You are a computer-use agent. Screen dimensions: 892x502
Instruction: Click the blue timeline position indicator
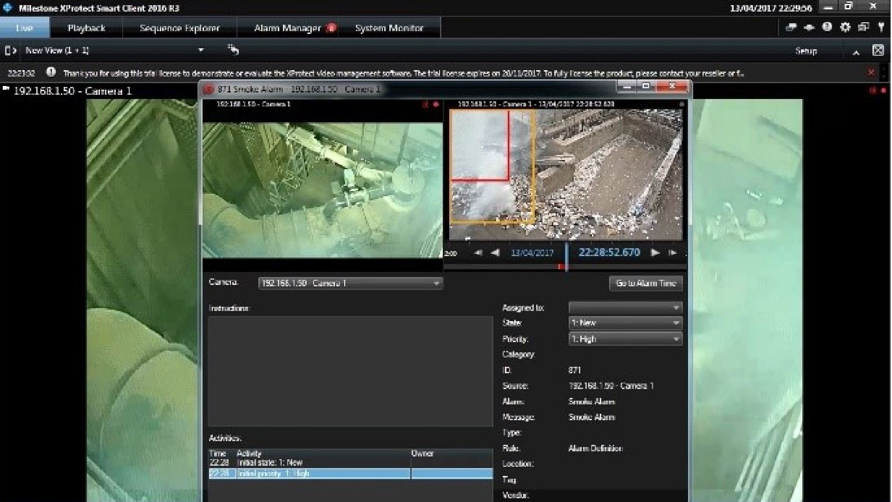566,257
